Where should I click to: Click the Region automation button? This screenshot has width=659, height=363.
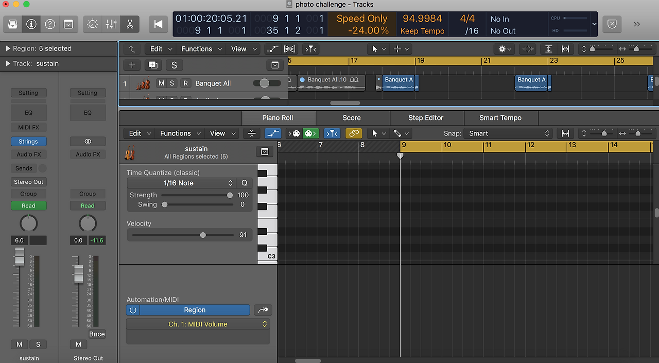coord(195,310)
